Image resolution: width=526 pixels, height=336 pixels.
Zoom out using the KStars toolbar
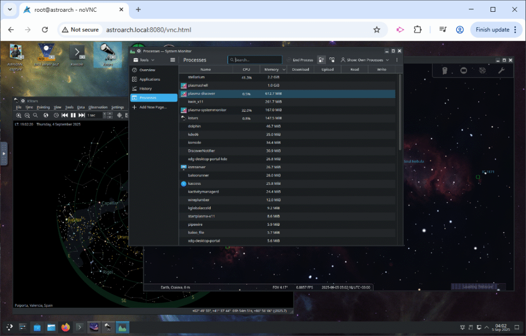coord(27,115)
